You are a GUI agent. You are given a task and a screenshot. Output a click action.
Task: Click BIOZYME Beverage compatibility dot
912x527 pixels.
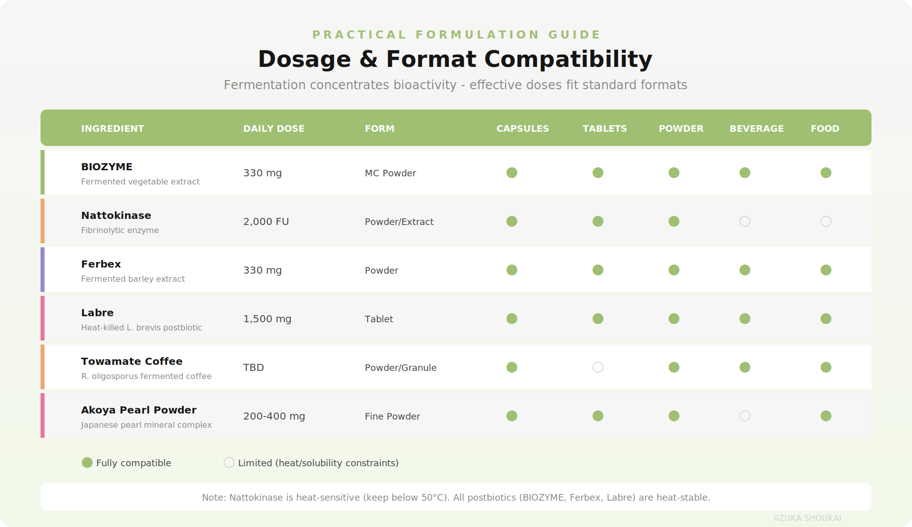[x=745, y=173]
